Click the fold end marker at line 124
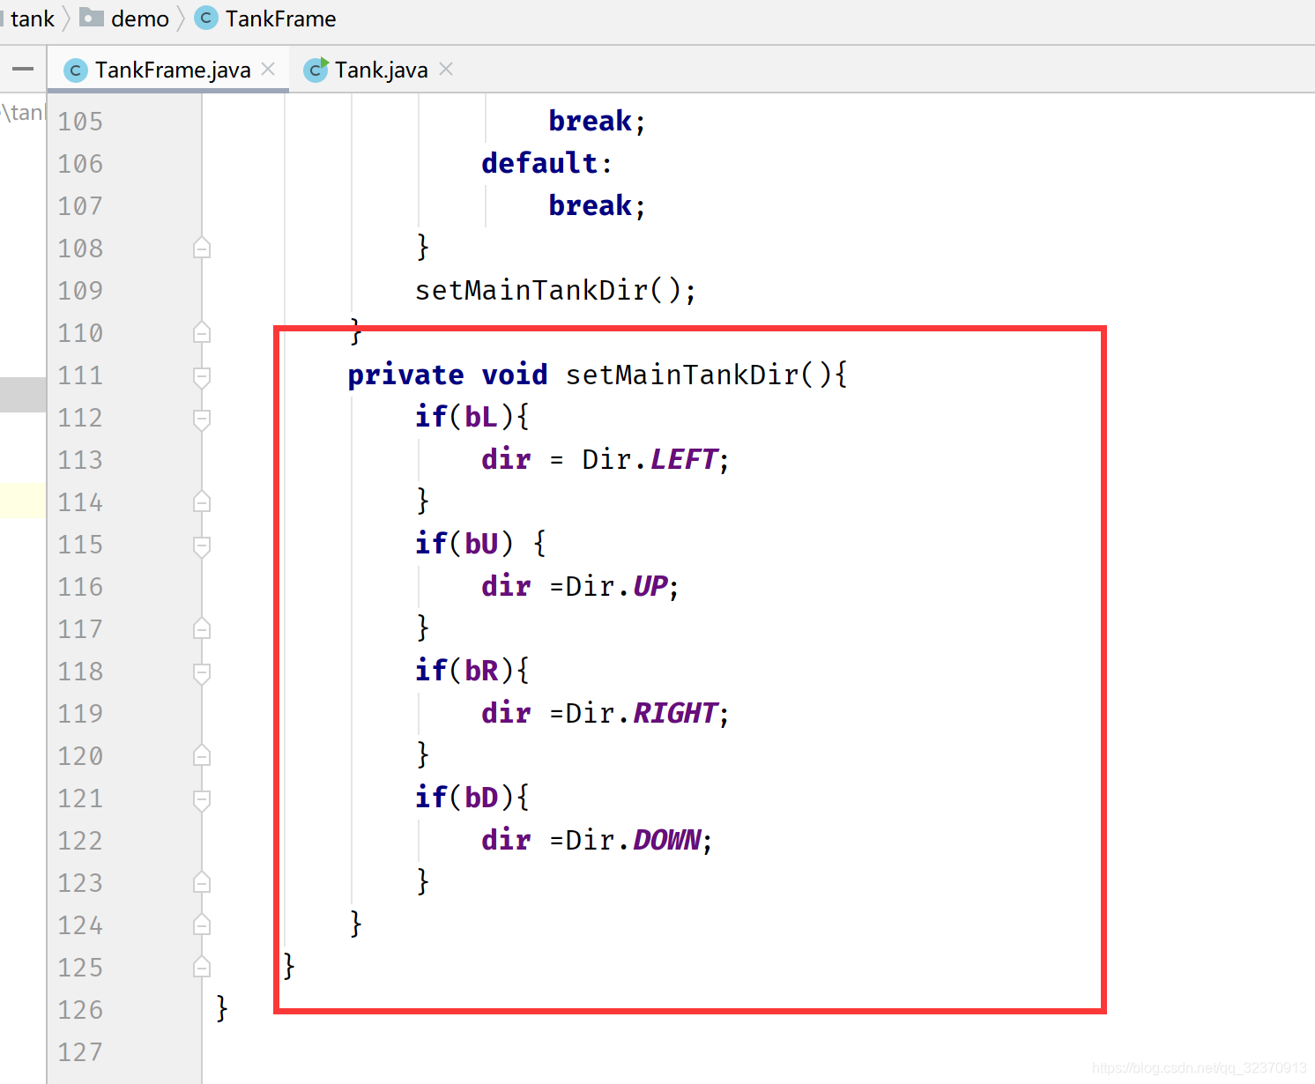The width and height of the screenshot is (1315, 1084). [202, 924]
